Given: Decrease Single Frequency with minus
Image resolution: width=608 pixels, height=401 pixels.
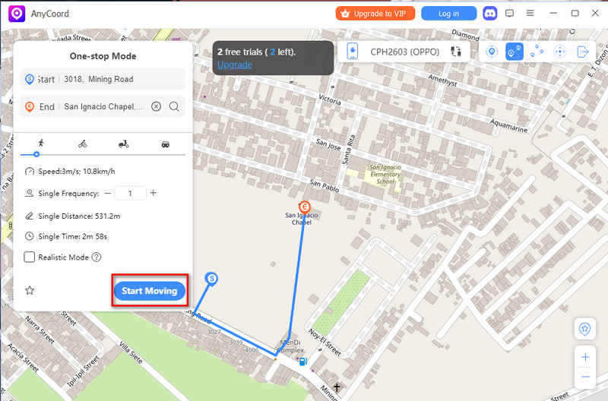Looking at the screenshot, I should 108,193.
